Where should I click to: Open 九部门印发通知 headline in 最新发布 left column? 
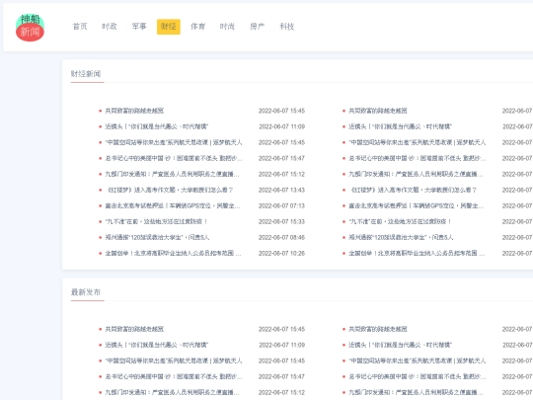coord(173,392)
